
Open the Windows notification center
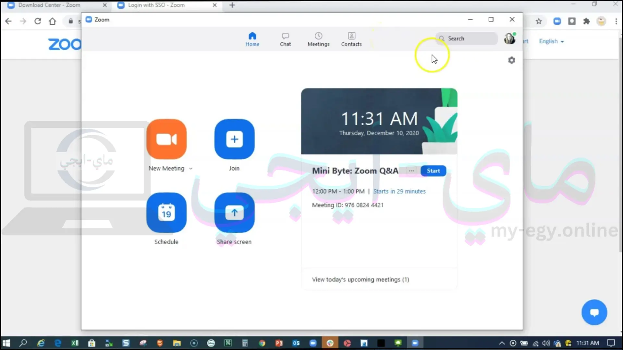(x=611, y=343)
